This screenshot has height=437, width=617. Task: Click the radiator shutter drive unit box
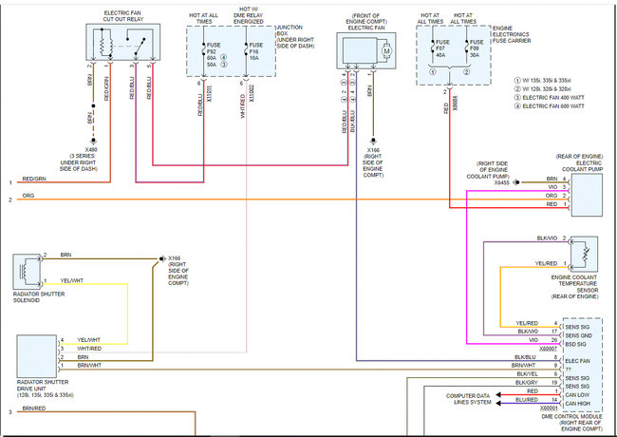(37, 356)
